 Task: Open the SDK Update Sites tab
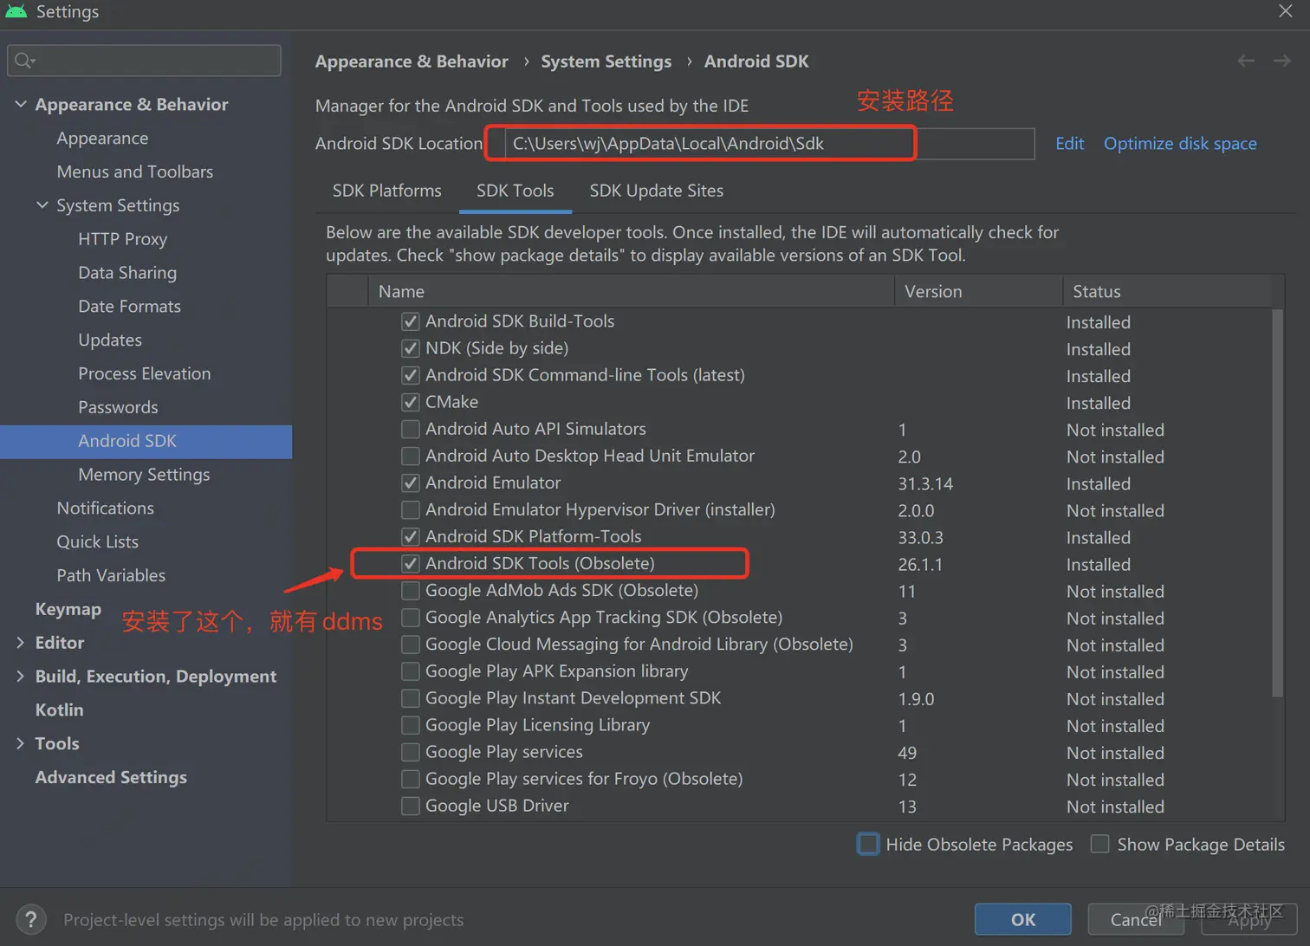pos(656,191)
